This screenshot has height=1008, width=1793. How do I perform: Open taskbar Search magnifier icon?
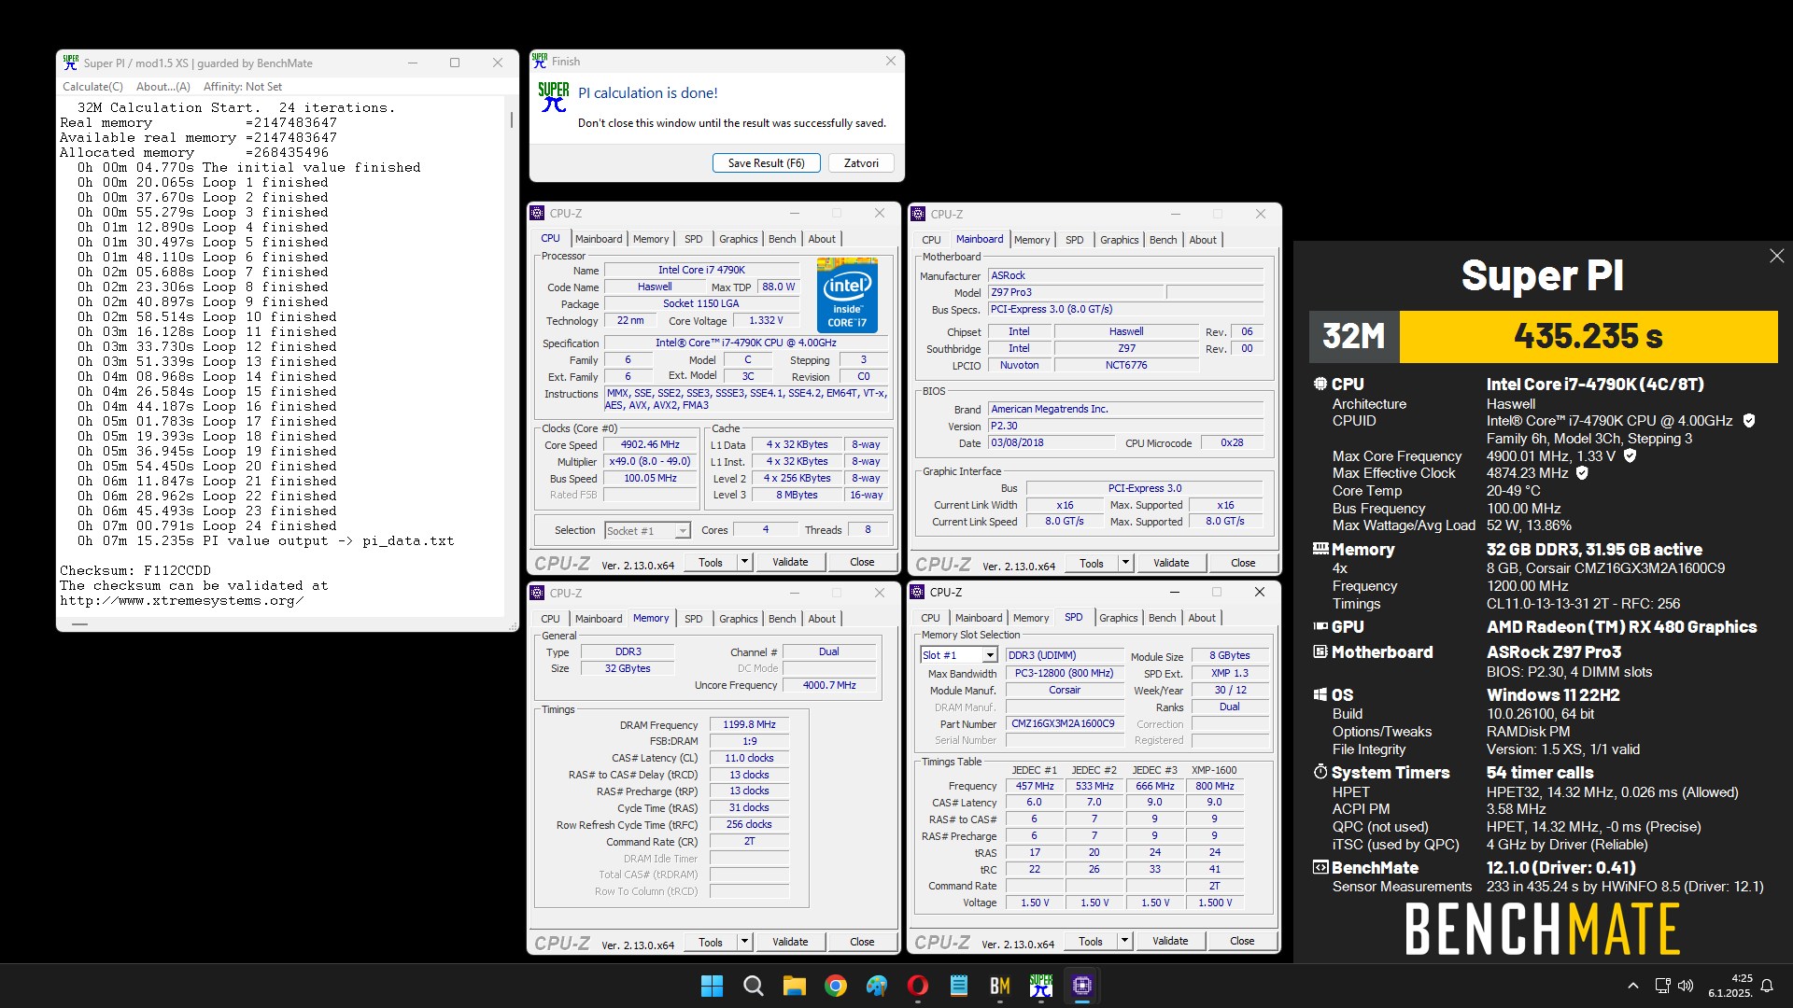[753, 986]
